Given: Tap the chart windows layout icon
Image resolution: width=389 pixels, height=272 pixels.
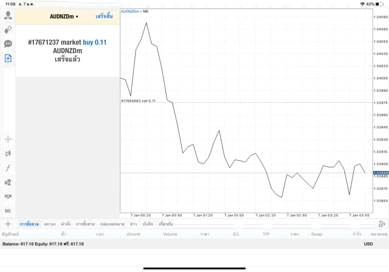Looking at the screenshot, I should 8,197.
